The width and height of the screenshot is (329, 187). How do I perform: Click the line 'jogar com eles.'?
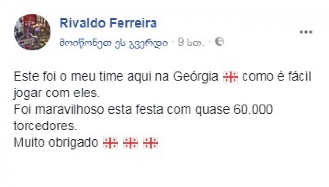coord(55,94)
